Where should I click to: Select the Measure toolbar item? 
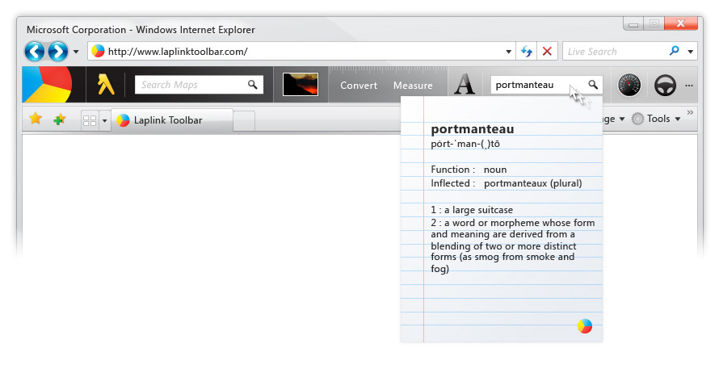[x=413, y=86]
